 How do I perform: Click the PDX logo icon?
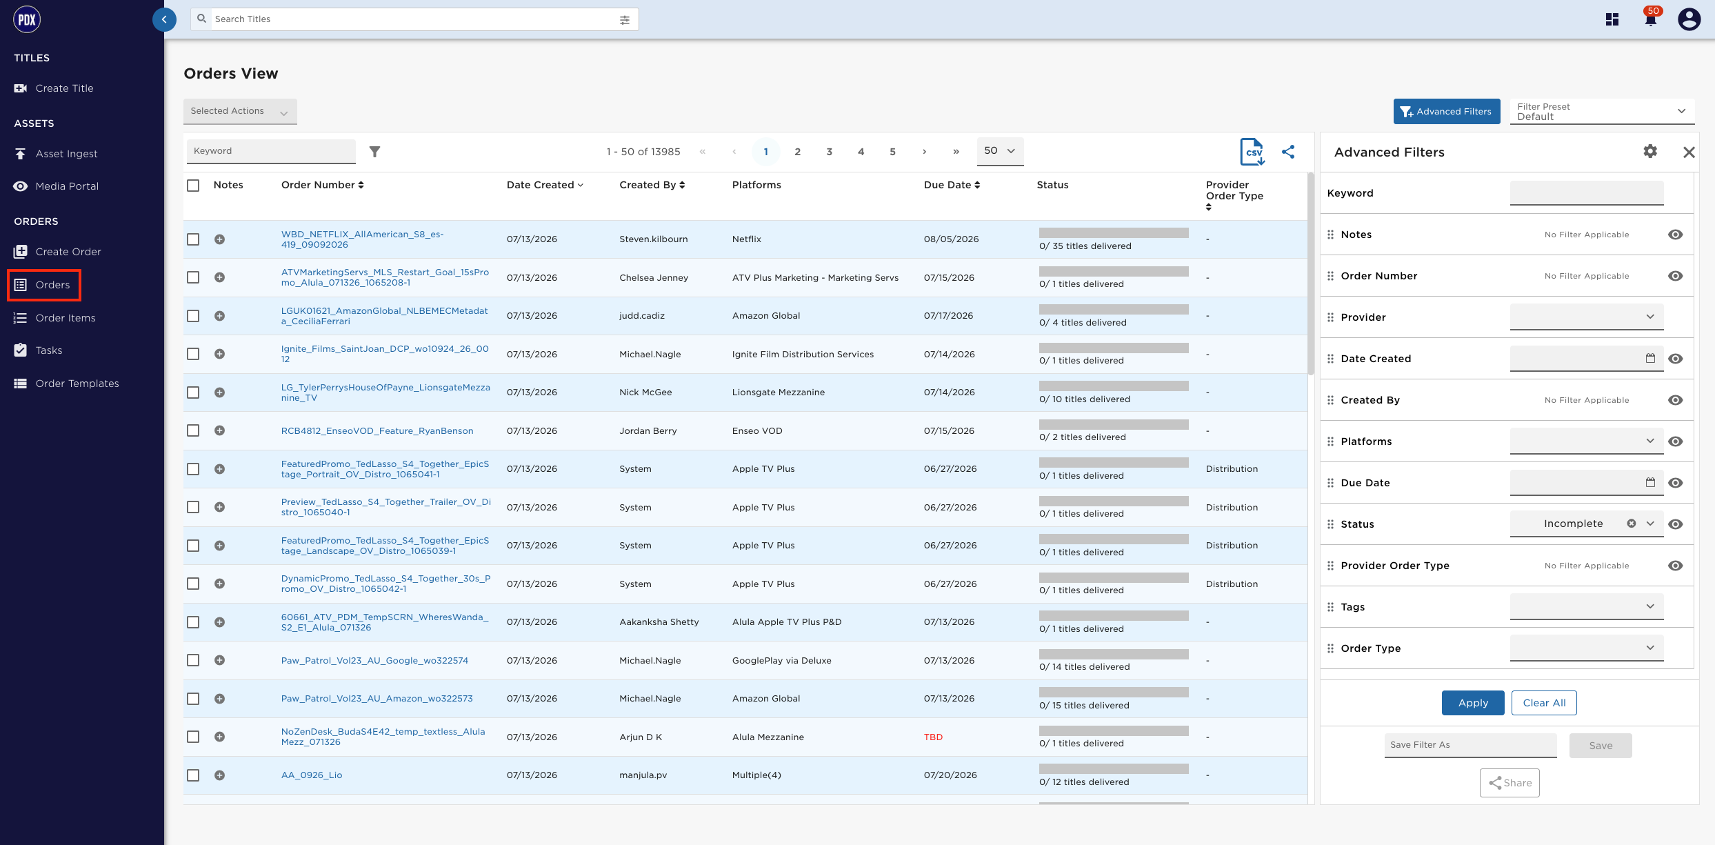[x=27, y=19]
